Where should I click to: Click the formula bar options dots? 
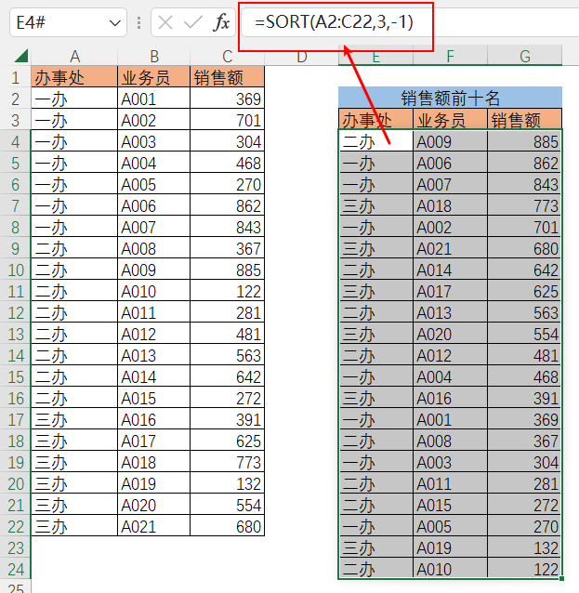coord(138,23)
